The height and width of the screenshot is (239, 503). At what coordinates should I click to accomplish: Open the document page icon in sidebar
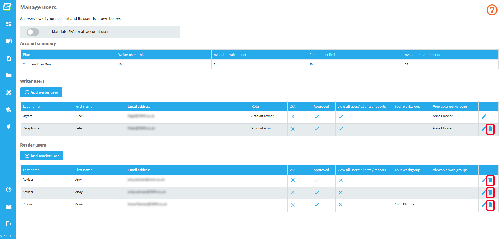9,58
